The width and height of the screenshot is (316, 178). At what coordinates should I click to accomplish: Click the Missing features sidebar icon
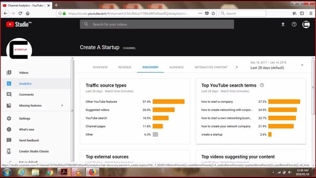(9, 105)
